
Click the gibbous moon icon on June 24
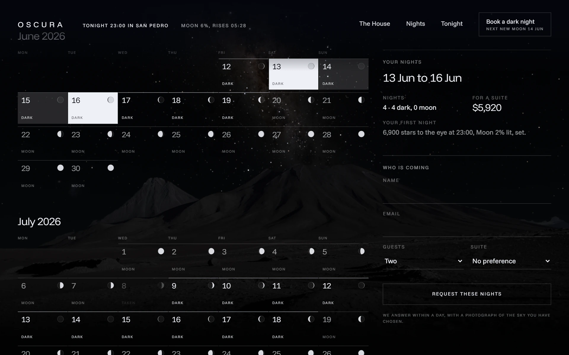161,134
